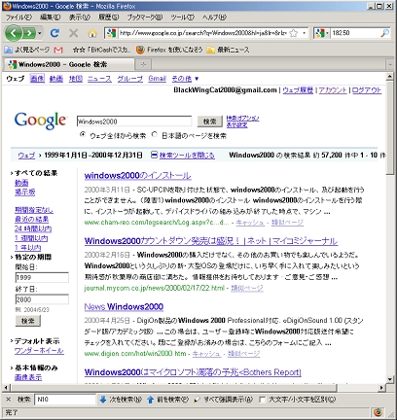Click the vertical scrollbar down arrow
Image resolution: width=397 pixels, height=420 pixels.
pyautogui.click(x=390, y=379)
